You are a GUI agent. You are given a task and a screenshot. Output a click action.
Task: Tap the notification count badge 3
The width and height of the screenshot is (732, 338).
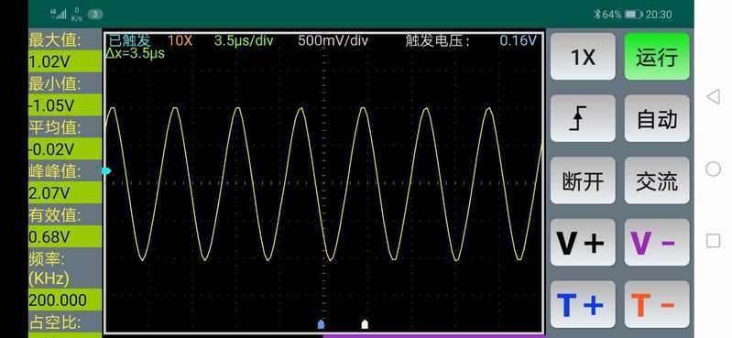click(94, 15)
